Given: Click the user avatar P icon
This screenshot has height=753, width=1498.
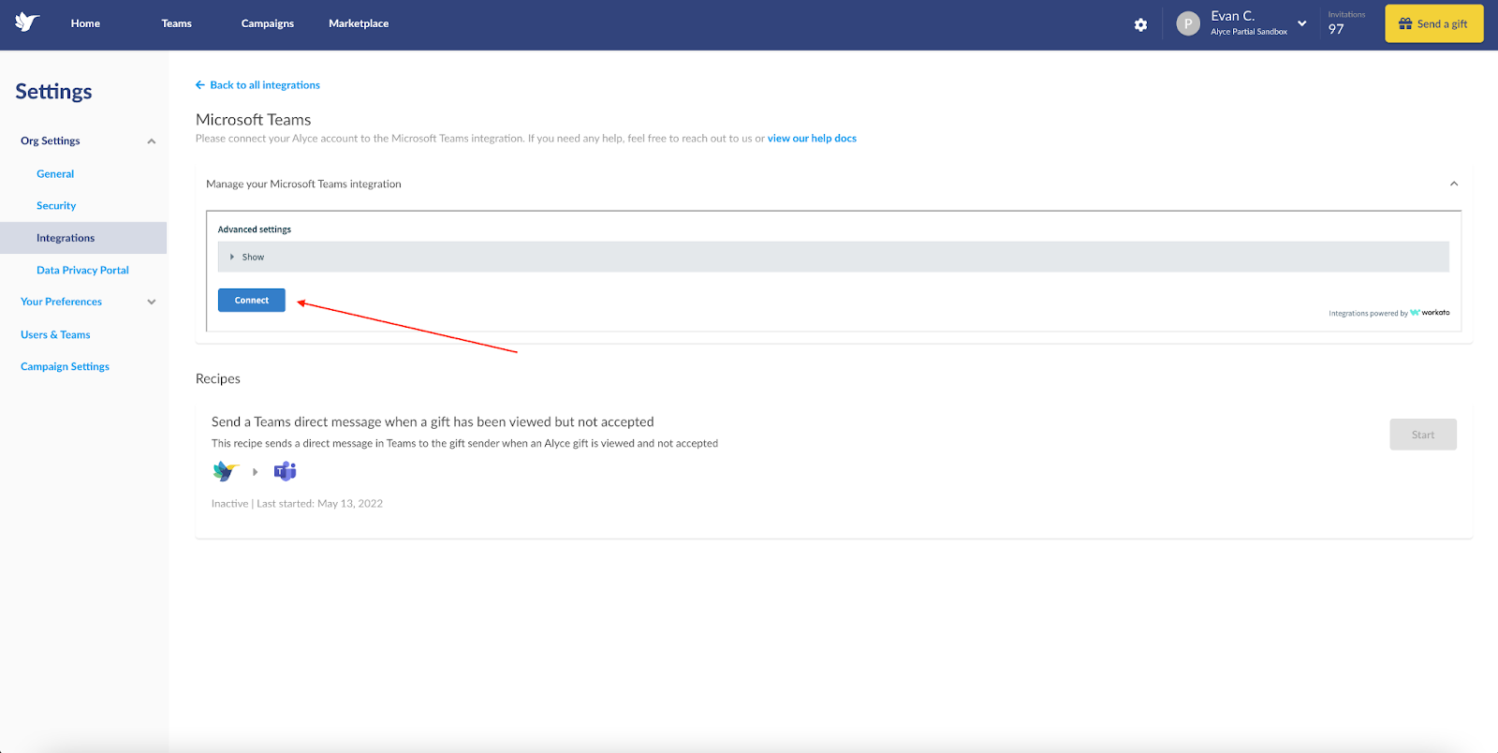Looking at the screenshot, I should tap(1188, 24).
